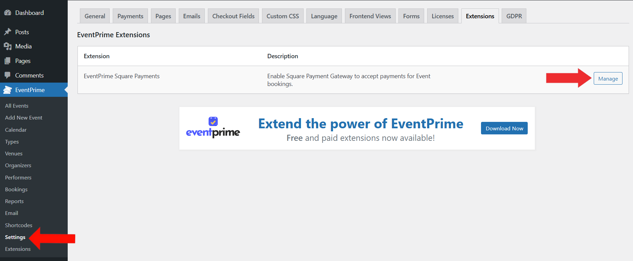Open the Payments settings tab
The image size is (633, 261).
tap(130, 16)
